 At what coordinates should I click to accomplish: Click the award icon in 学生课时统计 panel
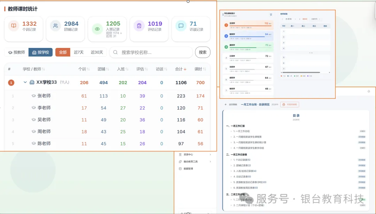(271, 15)
